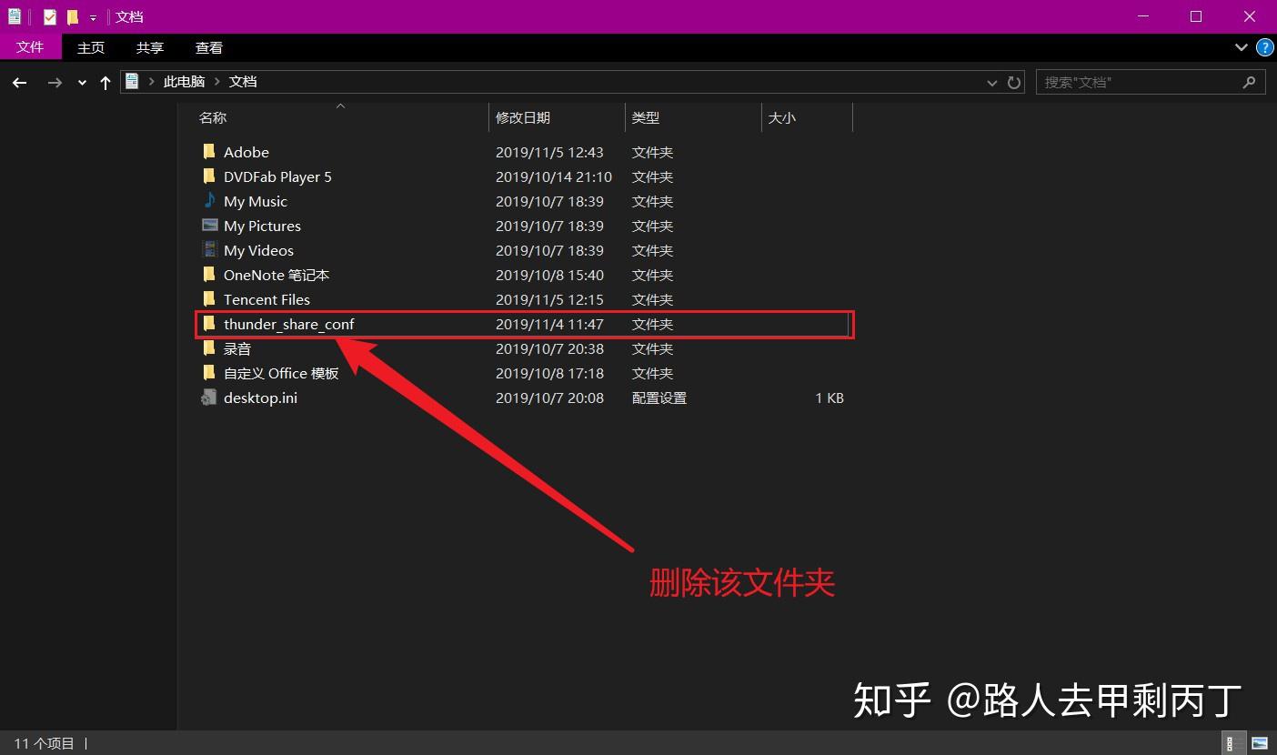Select the DVDFab Player 5 name
The width and height of the screenshot is (1277, 755).
click(277, 176)
